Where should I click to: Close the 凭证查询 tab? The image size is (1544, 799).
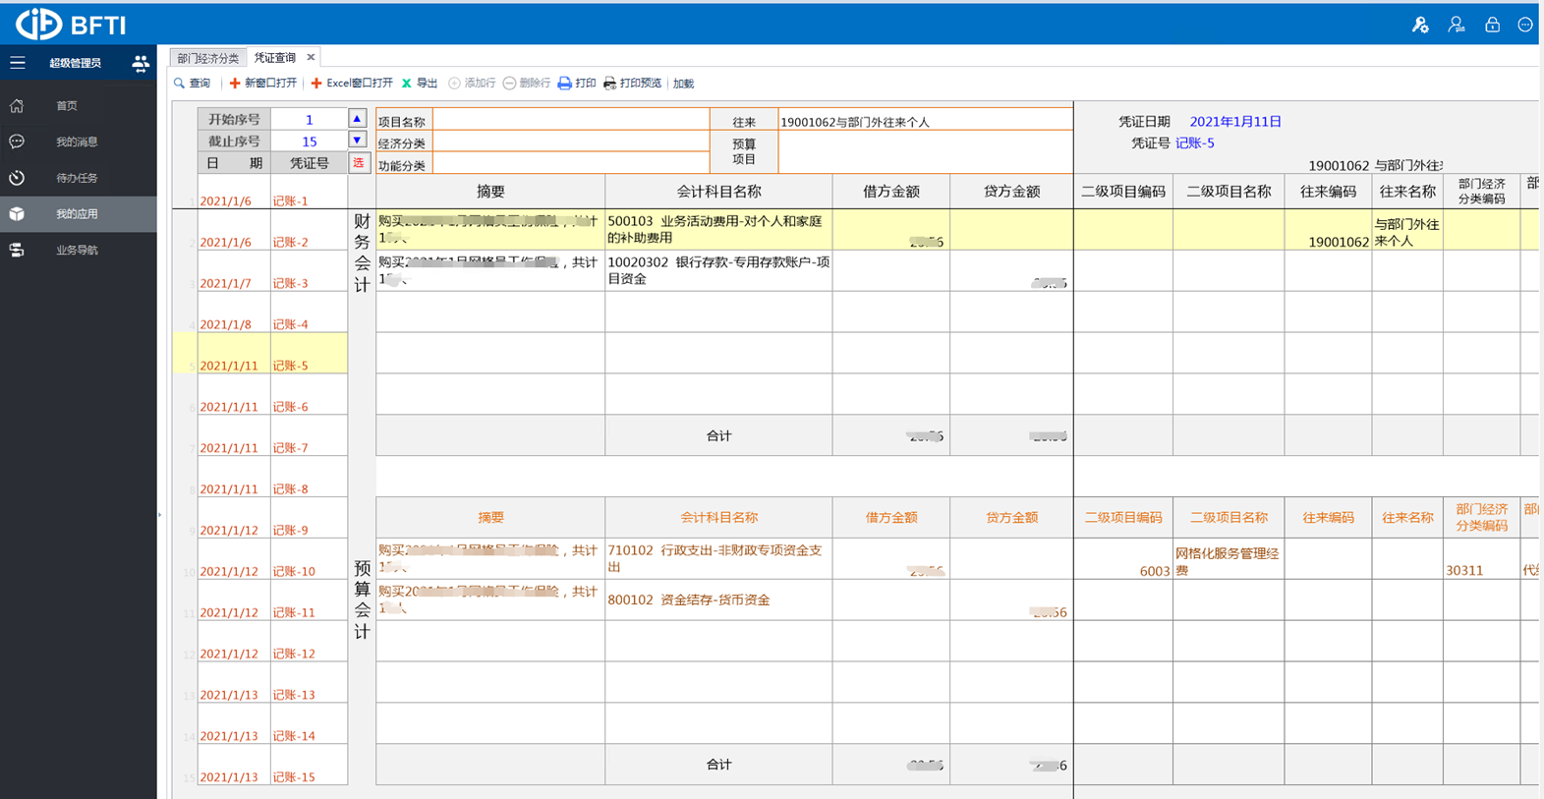[311, 57]
